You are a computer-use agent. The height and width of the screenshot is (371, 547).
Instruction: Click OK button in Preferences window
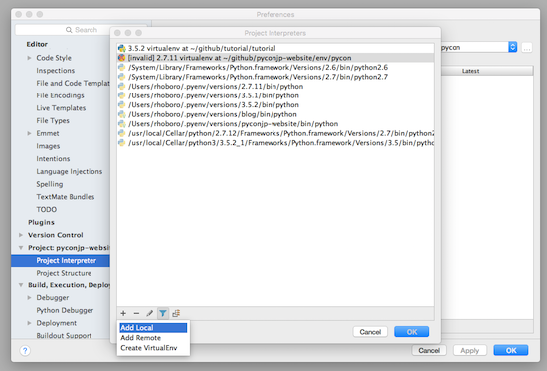(511, 350)
